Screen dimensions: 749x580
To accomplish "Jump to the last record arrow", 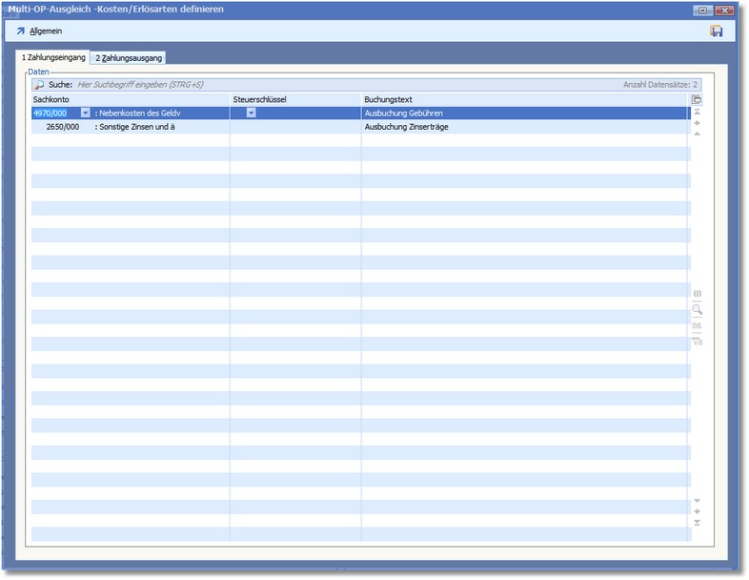I will coord(697,523).
